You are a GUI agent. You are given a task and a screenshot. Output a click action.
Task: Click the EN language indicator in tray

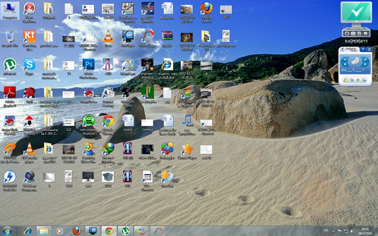point(326,230)
